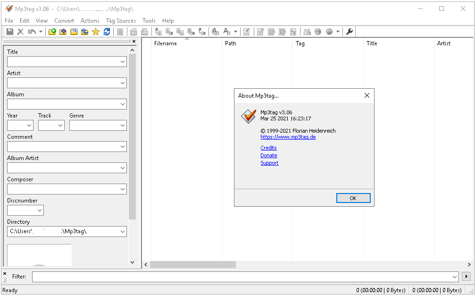Click the Remove tag X toolbar icon
The image size is (475, 295).
[20, 32]
